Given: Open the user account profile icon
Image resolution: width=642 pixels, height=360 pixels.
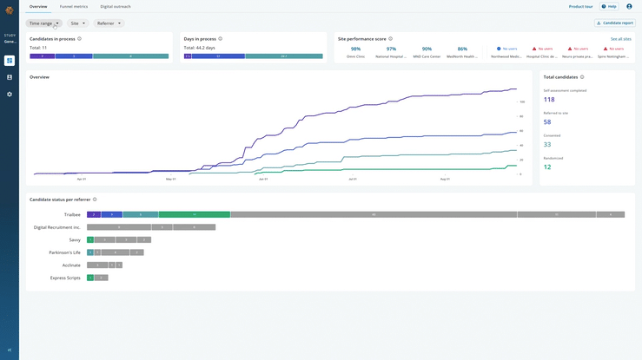Looking at the screenshot, I should tap(629, 6).
